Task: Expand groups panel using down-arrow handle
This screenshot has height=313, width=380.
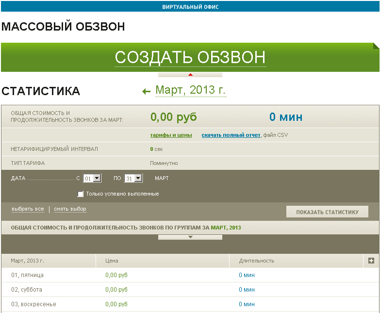Action: tap(190, 237)
